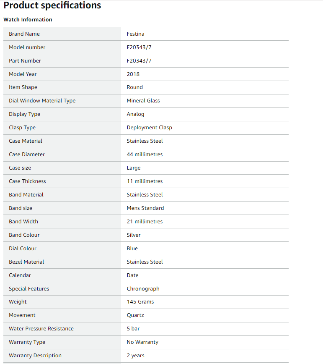Click the Special Features value Chronograph

click(x=143, y=289)
